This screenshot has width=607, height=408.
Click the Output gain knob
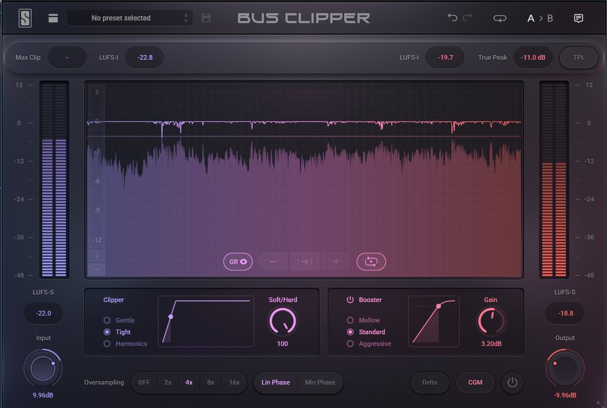pos(565,368)
